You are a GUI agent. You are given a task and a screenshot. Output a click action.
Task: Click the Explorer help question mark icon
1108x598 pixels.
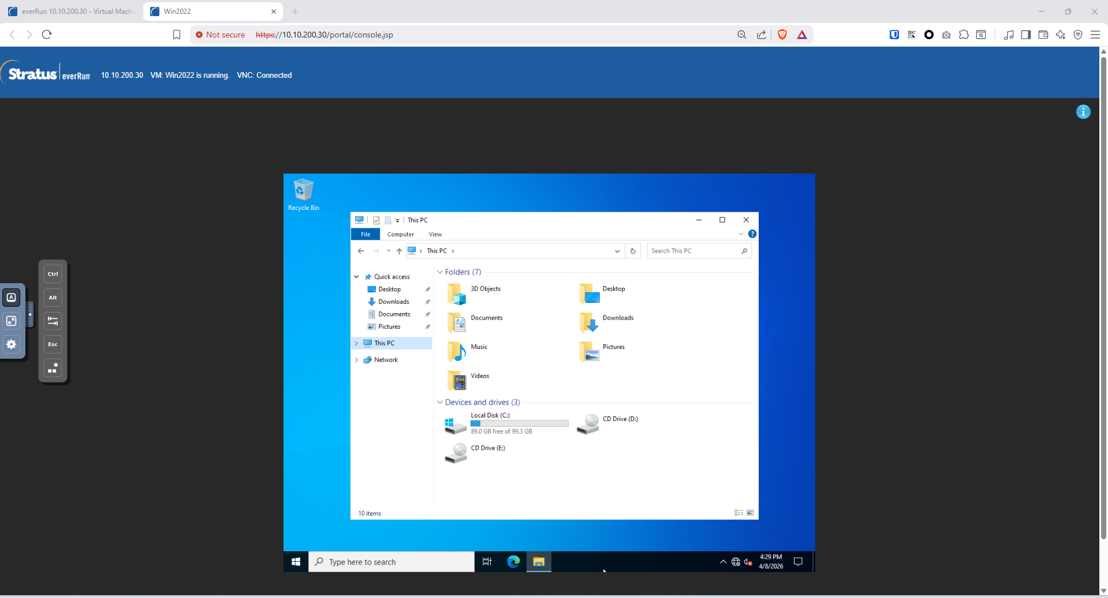752,234
